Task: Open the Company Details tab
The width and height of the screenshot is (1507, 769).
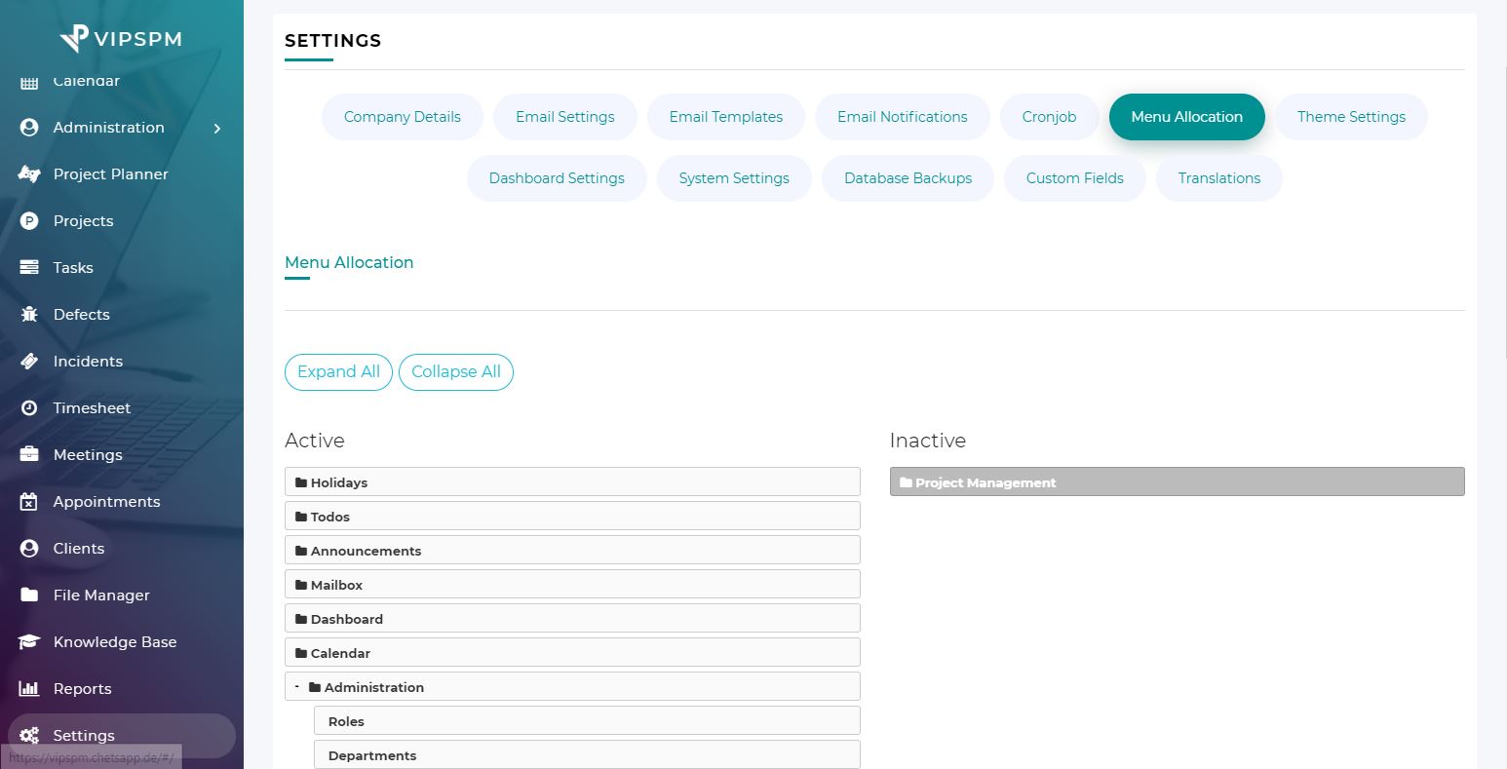Action: (x=403, y=117)
